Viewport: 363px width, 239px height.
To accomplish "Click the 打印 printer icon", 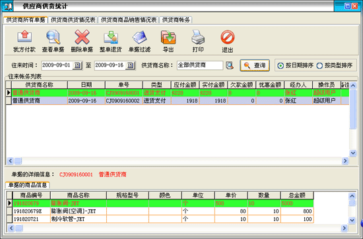I will 198,37.
